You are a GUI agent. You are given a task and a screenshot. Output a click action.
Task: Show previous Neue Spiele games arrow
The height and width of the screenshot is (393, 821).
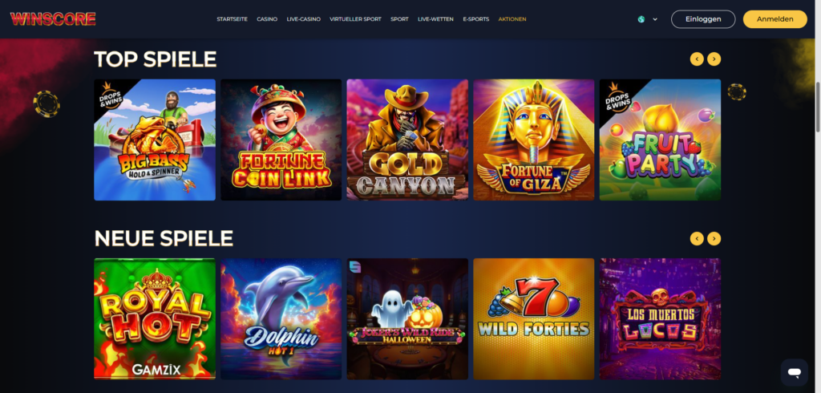click(697, 239)
